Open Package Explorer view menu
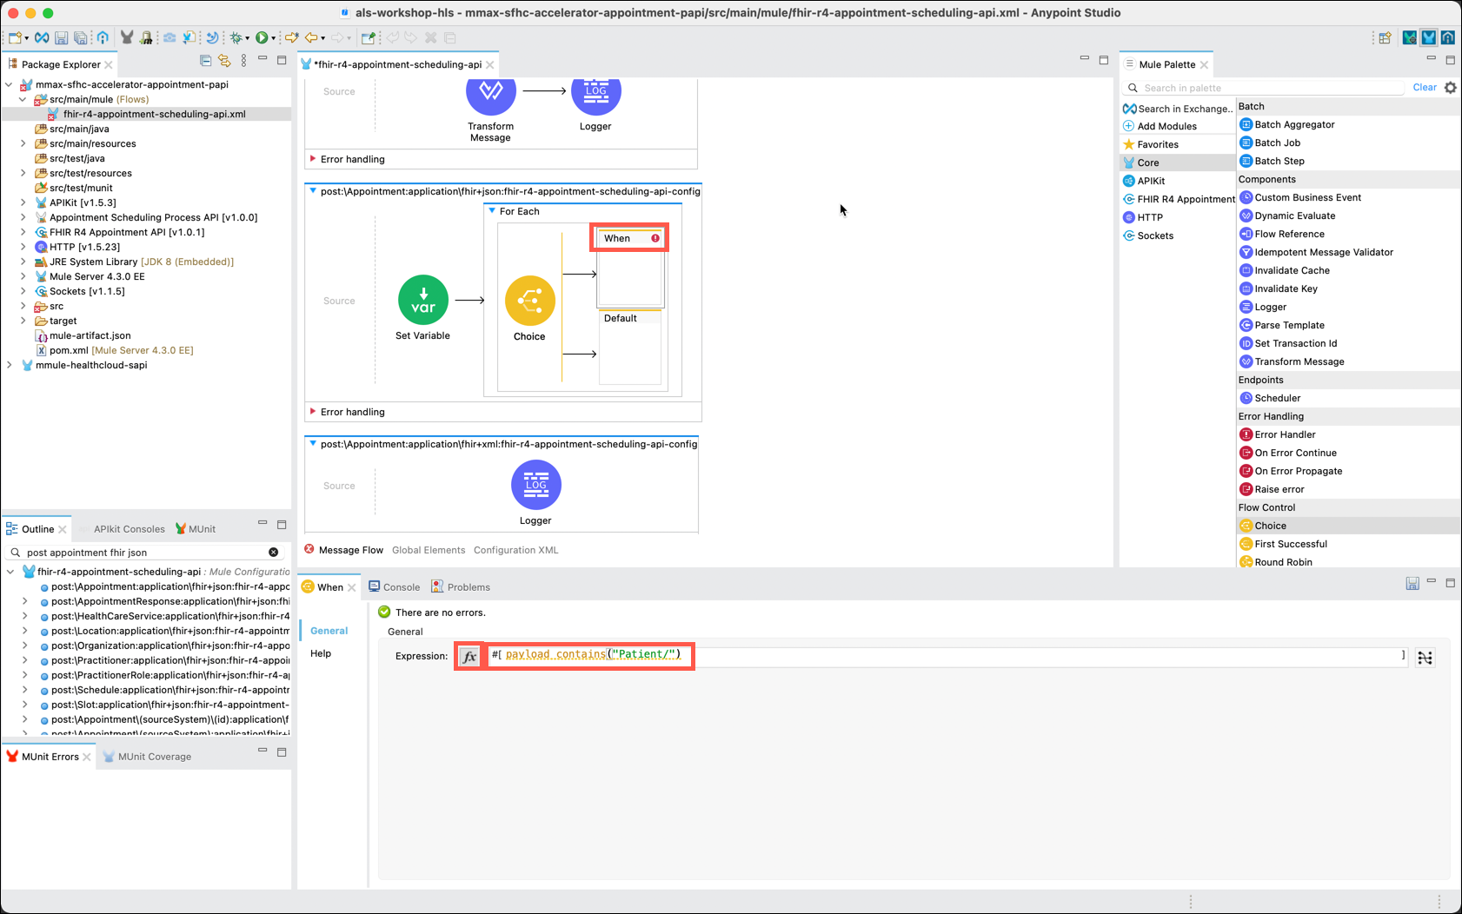The image size is (1462, 914). click(x=243, y=61)
